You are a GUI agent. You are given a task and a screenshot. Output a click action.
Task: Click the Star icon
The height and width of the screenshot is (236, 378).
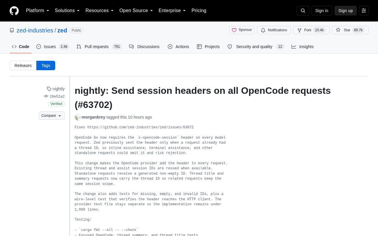[x=338, y=30]
